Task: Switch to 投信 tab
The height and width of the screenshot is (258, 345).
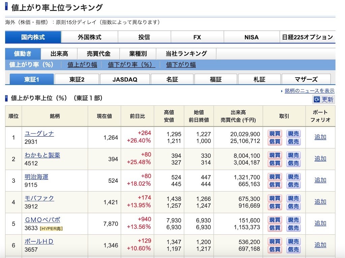Action: click(x=144, y=37)
